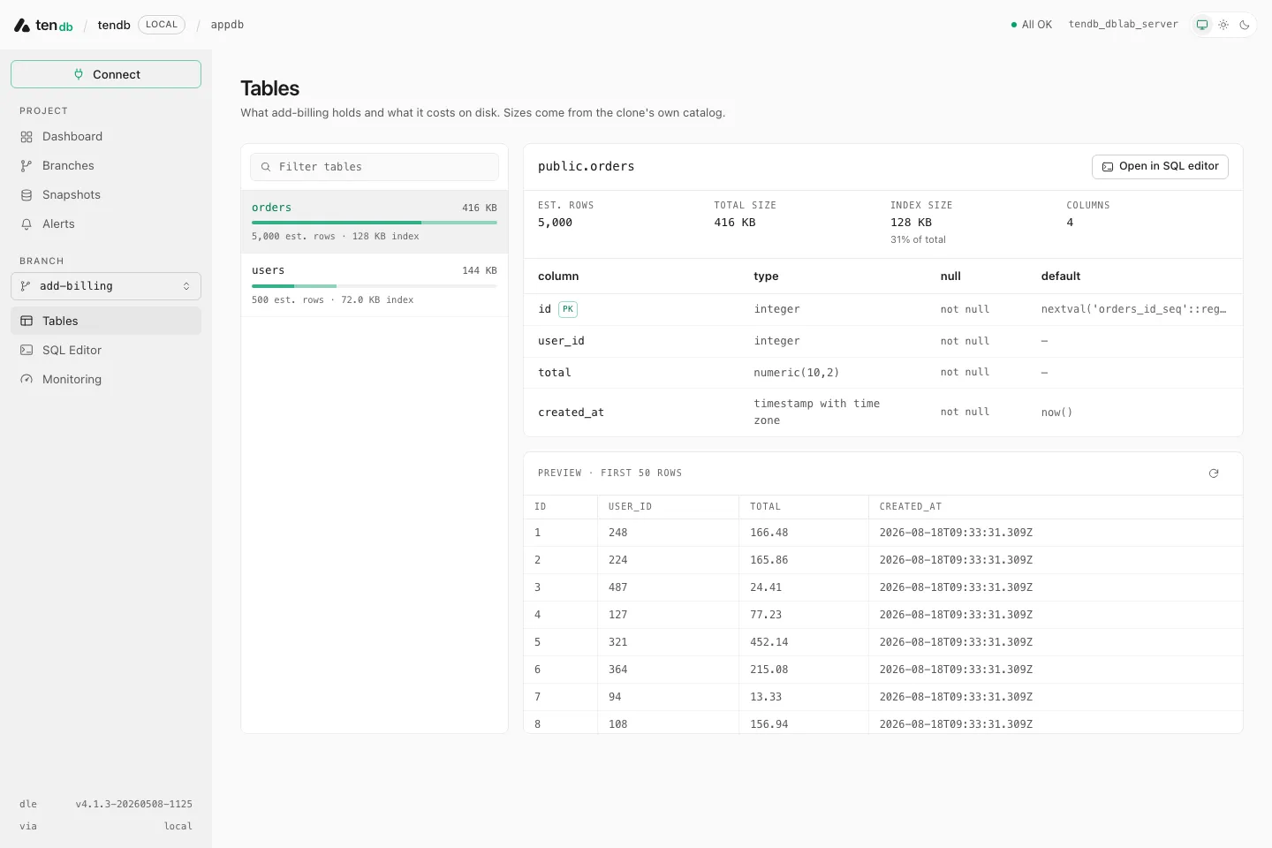This screenshot has width=1272, height=848.
Task: Select Tables in the sidebar
Action: [106, 321]
